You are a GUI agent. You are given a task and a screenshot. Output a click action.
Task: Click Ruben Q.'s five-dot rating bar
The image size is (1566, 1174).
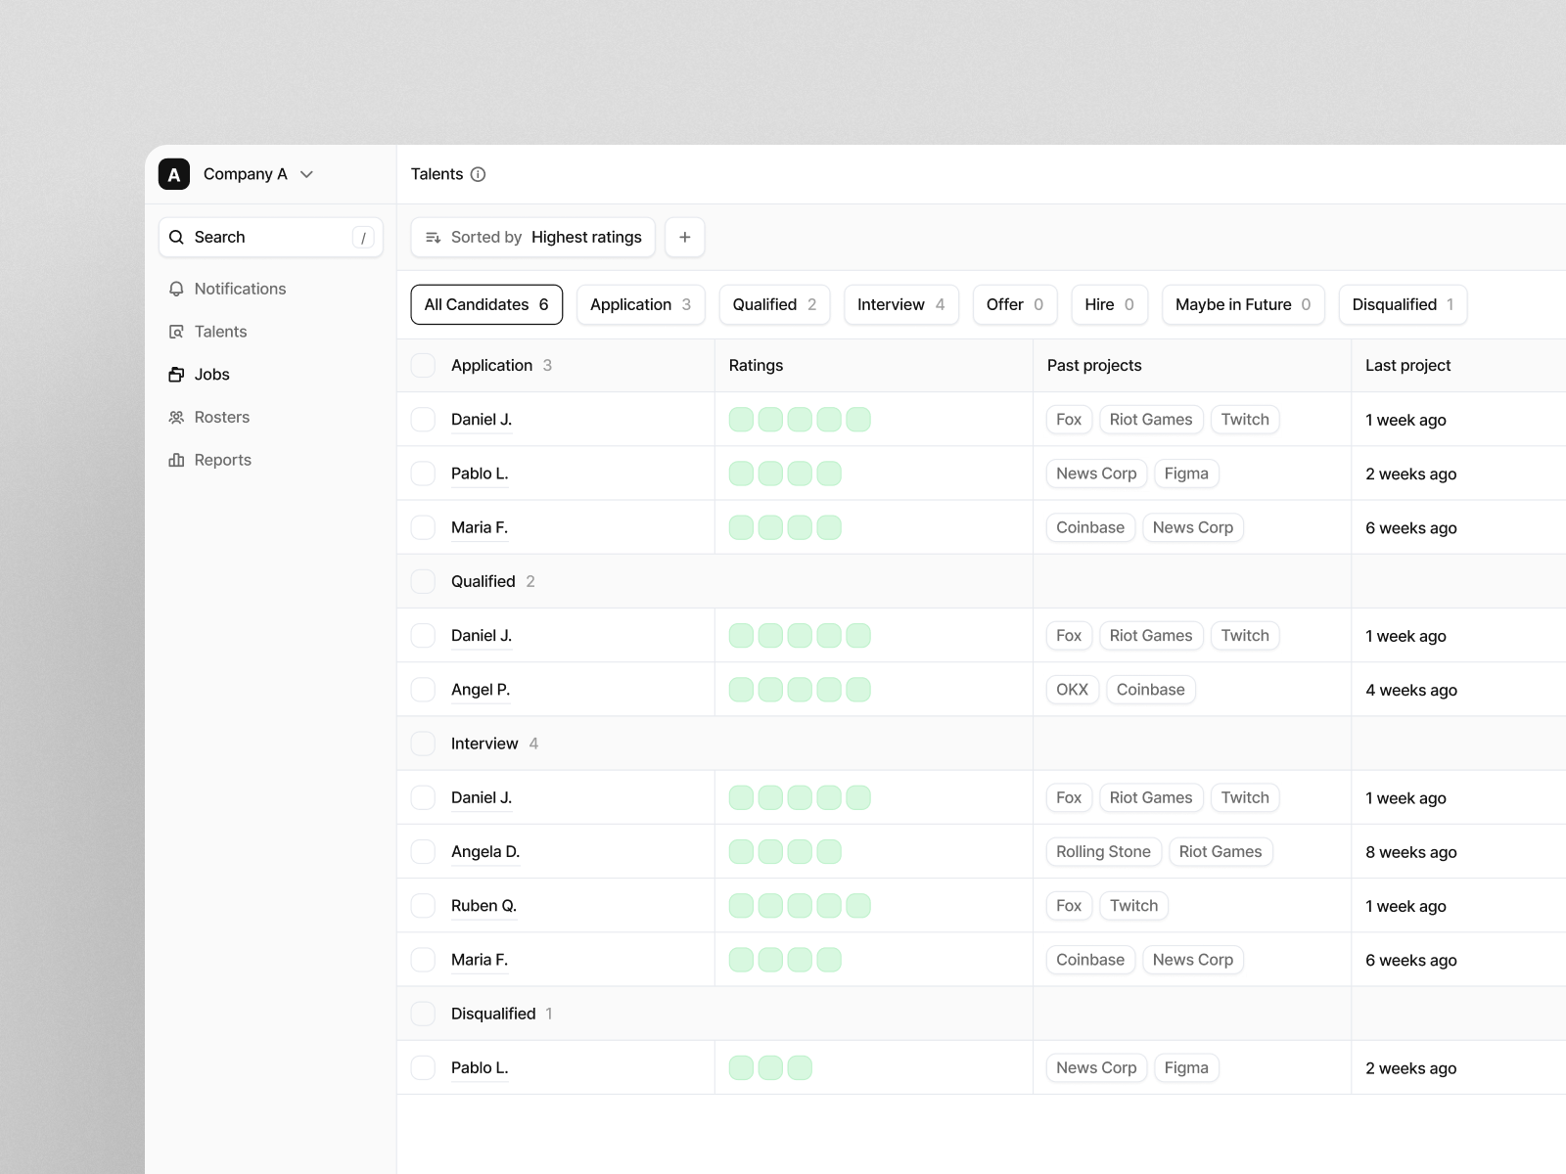[799, 905]
